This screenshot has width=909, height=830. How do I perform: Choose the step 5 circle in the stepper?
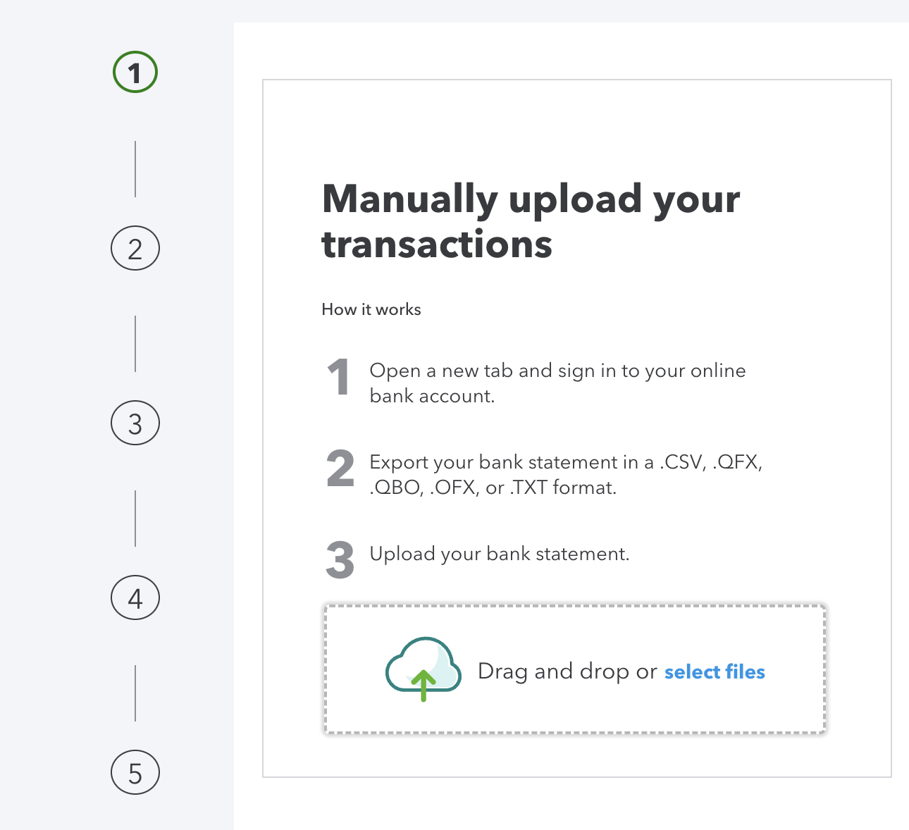pos(135,772)
